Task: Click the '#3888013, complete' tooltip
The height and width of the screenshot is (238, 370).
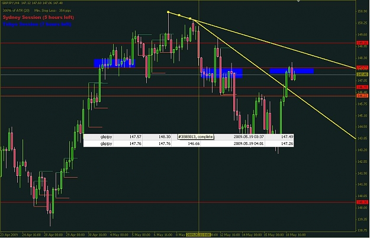Action: [195, 137]
